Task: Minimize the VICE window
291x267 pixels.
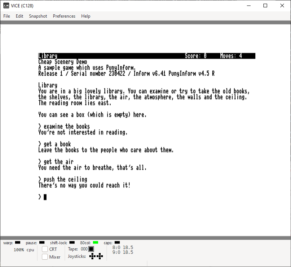Action: click(x=249, y=6)
